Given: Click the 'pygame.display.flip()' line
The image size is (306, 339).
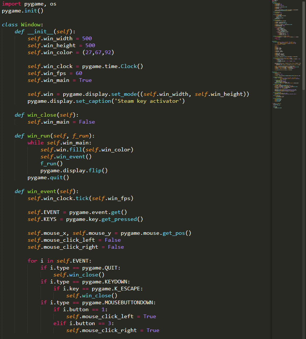Looking at the screenshot, I should point(74,170).
